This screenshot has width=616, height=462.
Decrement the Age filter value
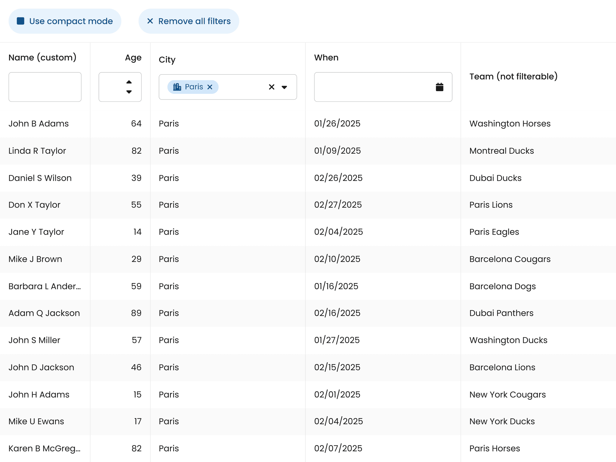tap(129, 92)
